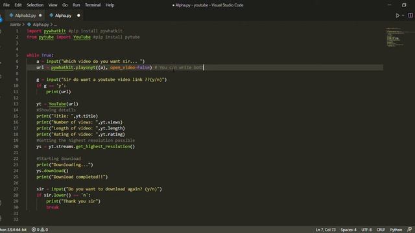Open the Terminal menu
This screenshot has width=415, height=233.
[x=93, y=5]
